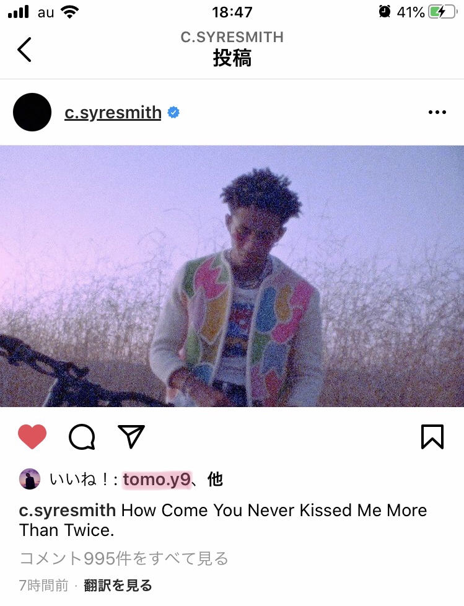This screenshot has width=464, height=606.
Task: Open the three-dot post options menu
Action: pyautogui.click(x=437, y=113)
